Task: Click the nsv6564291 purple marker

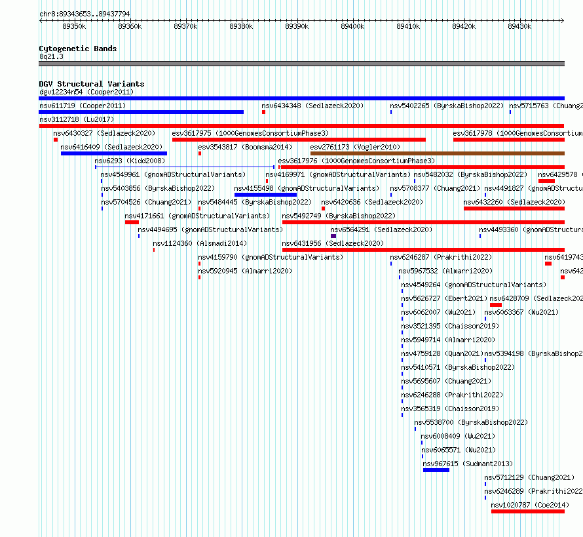Action: pos(333,236)
